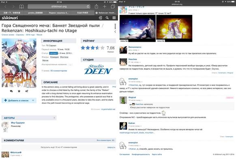Expand alternative titles ellipsis button
236x160 pixels.
point(70,64)
